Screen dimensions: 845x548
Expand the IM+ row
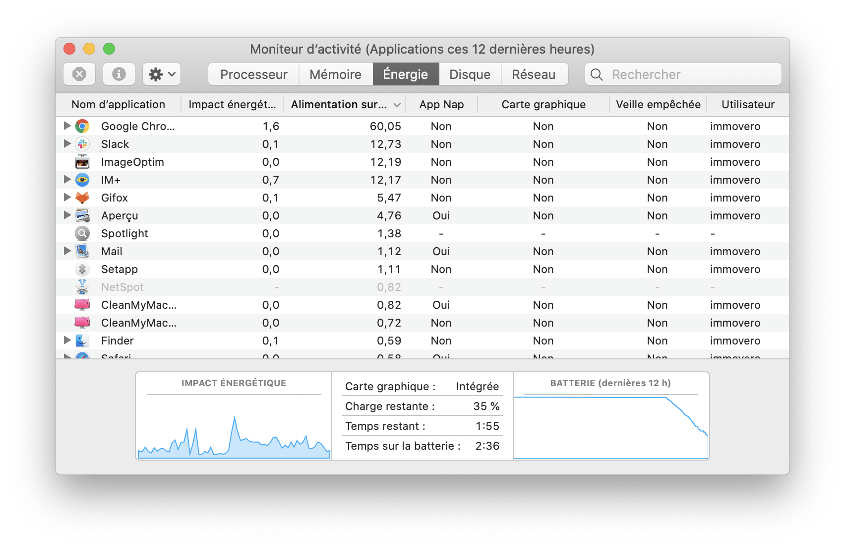67,180
